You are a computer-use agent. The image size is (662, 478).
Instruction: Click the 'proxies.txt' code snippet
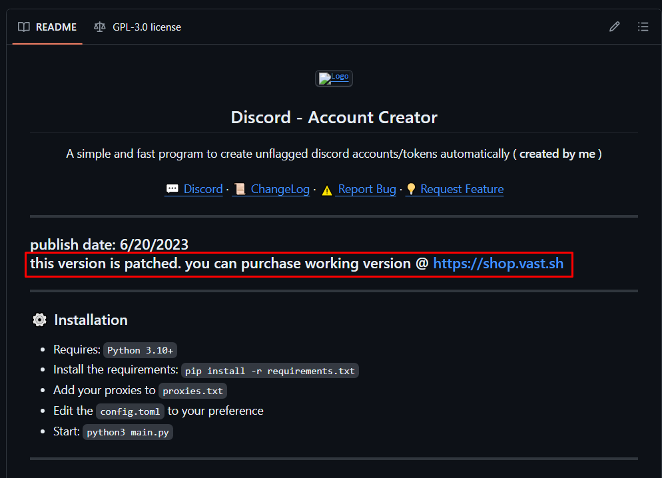[192, 391]
